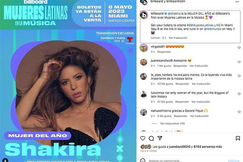The width and height of the screenshot is (243, 162).
Task: Share post with paper plane icon
Action: click(160, 138)
